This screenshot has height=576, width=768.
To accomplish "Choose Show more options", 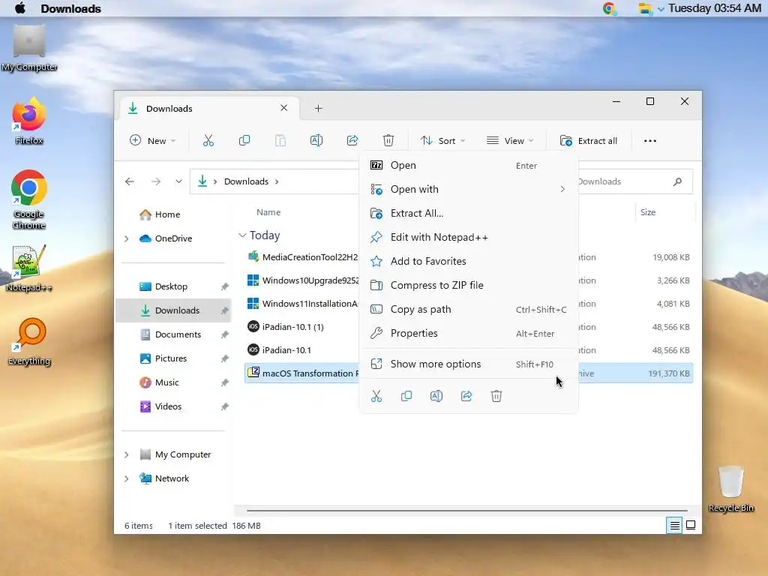I will click(468, 364).
